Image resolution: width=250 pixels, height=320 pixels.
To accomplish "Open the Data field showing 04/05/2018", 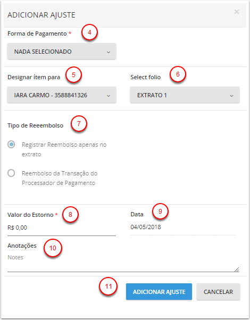I will click(x=183, y=227).
